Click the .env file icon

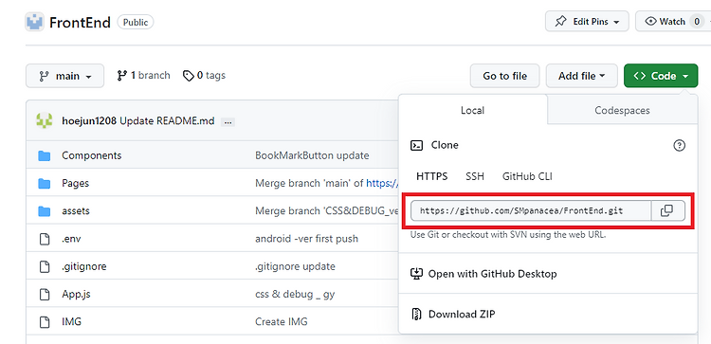click(x=44, y=239)
